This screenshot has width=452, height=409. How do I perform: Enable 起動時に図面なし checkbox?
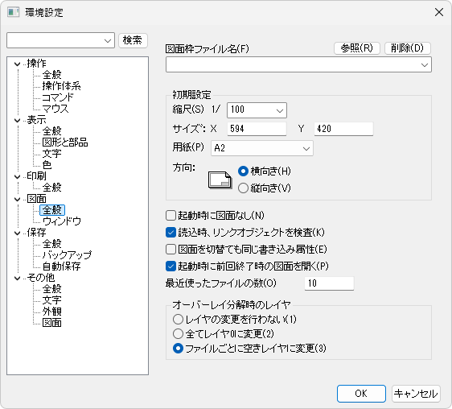click(x=171, y=215)
